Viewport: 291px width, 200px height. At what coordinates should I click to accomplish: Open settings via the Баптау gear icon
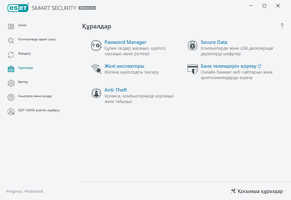click(11, 82)
